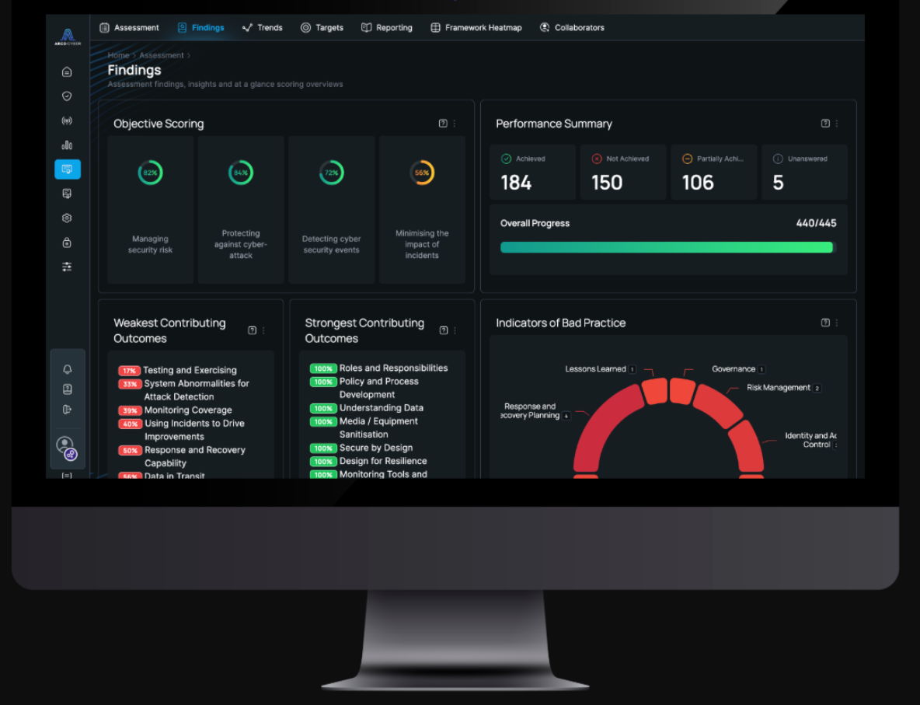
Task: Click the logout icon in the sidebar
Action: 68,410
